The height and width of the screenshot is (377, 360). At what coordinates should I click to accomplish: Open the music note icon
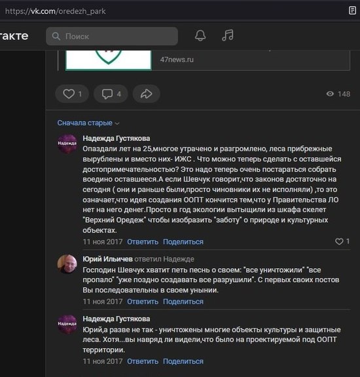228,35
